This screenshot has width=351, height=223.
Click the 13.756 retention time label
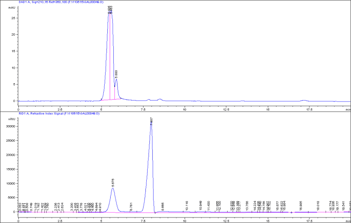(247, 205)
